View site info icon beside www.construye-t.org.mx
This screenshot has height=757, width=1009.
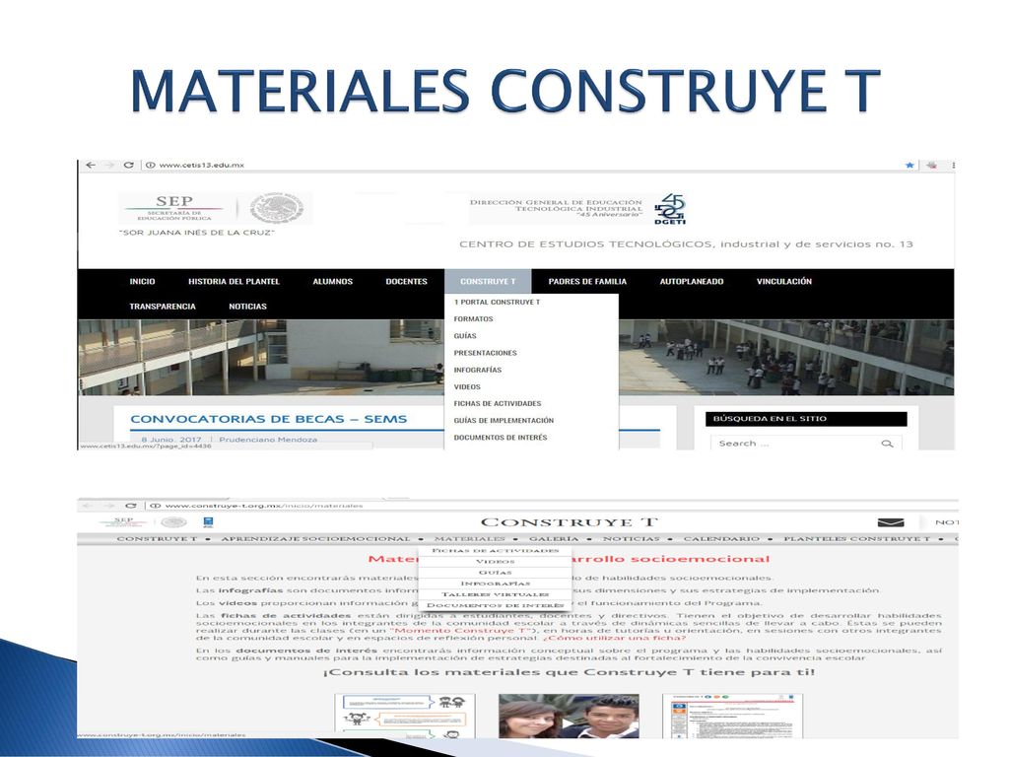pos(155,506)
